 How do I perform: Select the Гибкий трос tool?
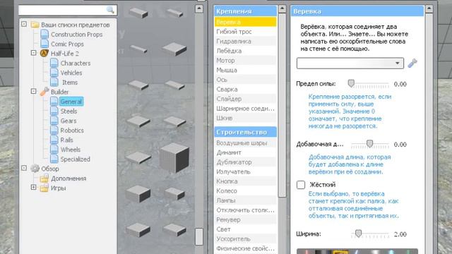245,32
